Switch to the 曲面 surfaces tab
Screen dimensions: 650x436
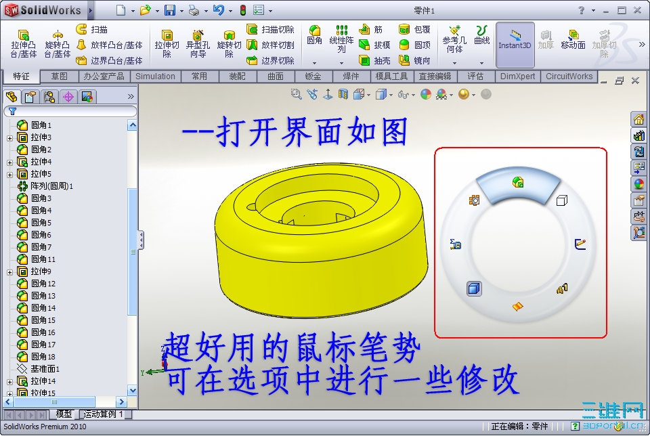pos(276,77)
